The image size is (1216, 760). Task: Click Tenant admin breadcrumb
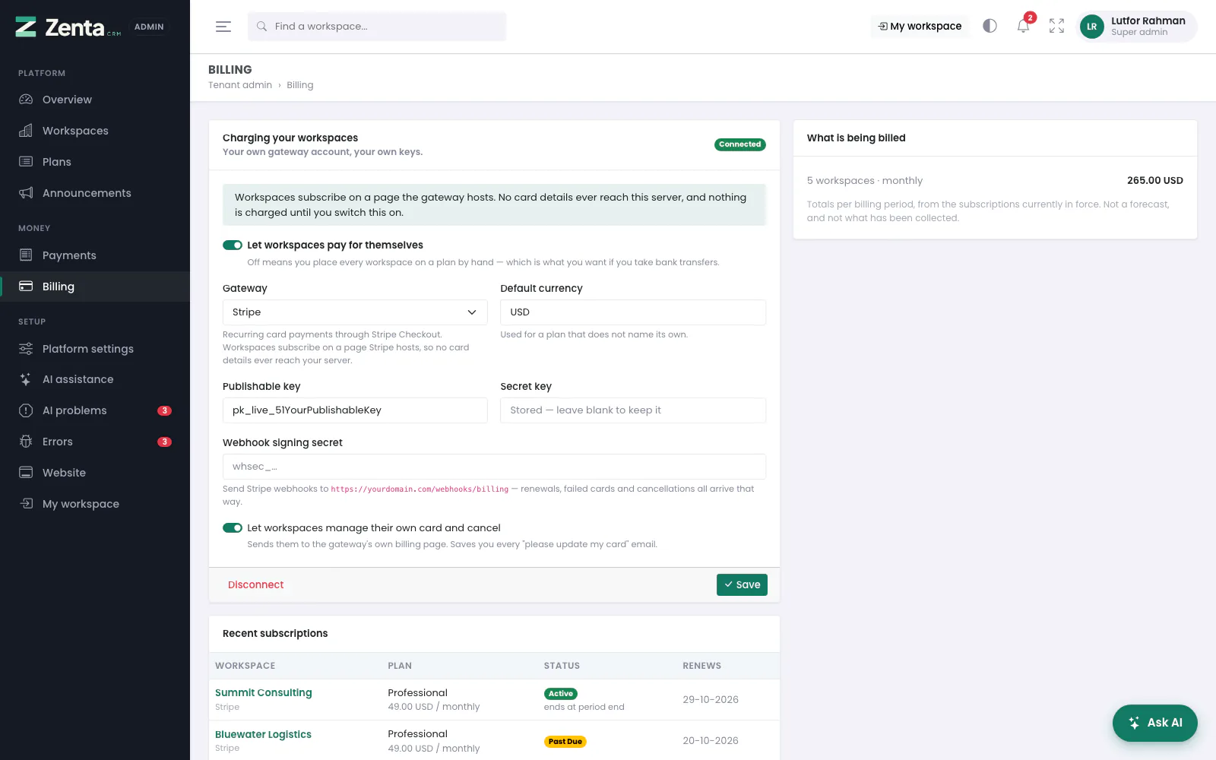pyautogui.click(x=240, y=85)
